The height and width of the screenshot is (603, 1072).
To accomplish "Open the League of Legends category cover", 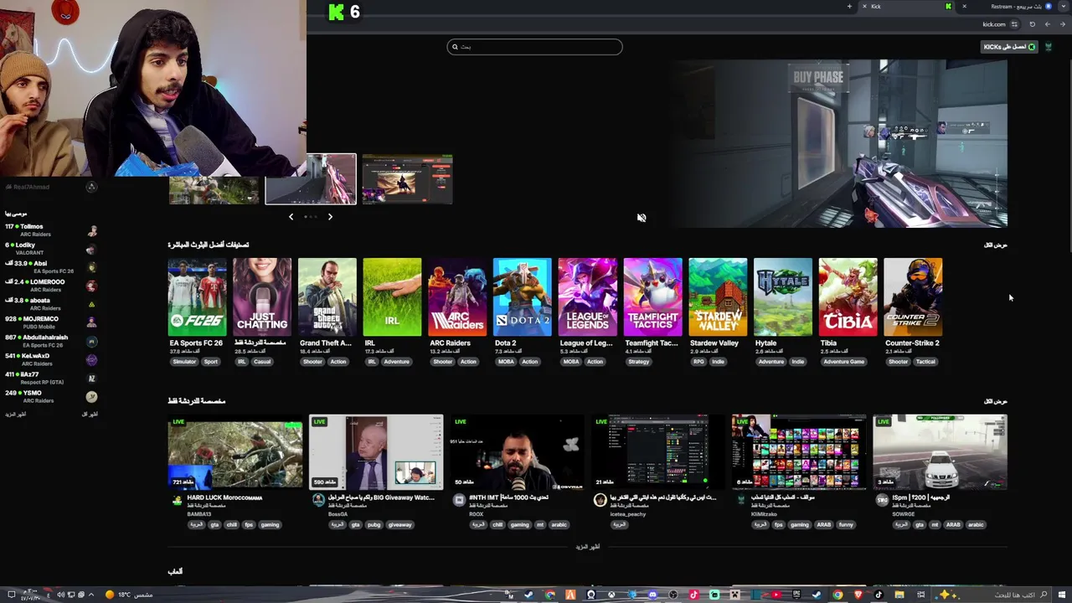I will coord(587,297).
